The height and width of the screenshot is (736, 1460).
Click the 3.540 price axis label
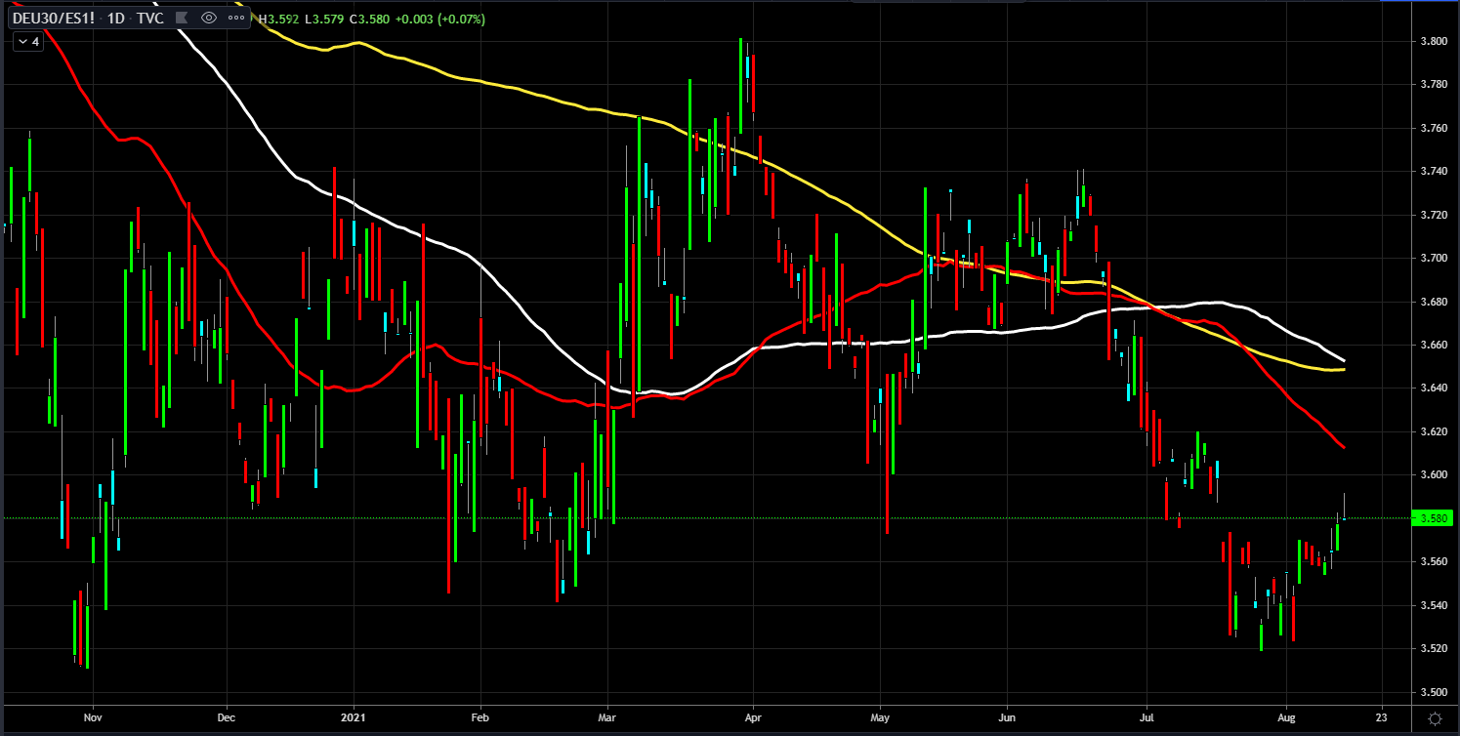point(1433,605)
